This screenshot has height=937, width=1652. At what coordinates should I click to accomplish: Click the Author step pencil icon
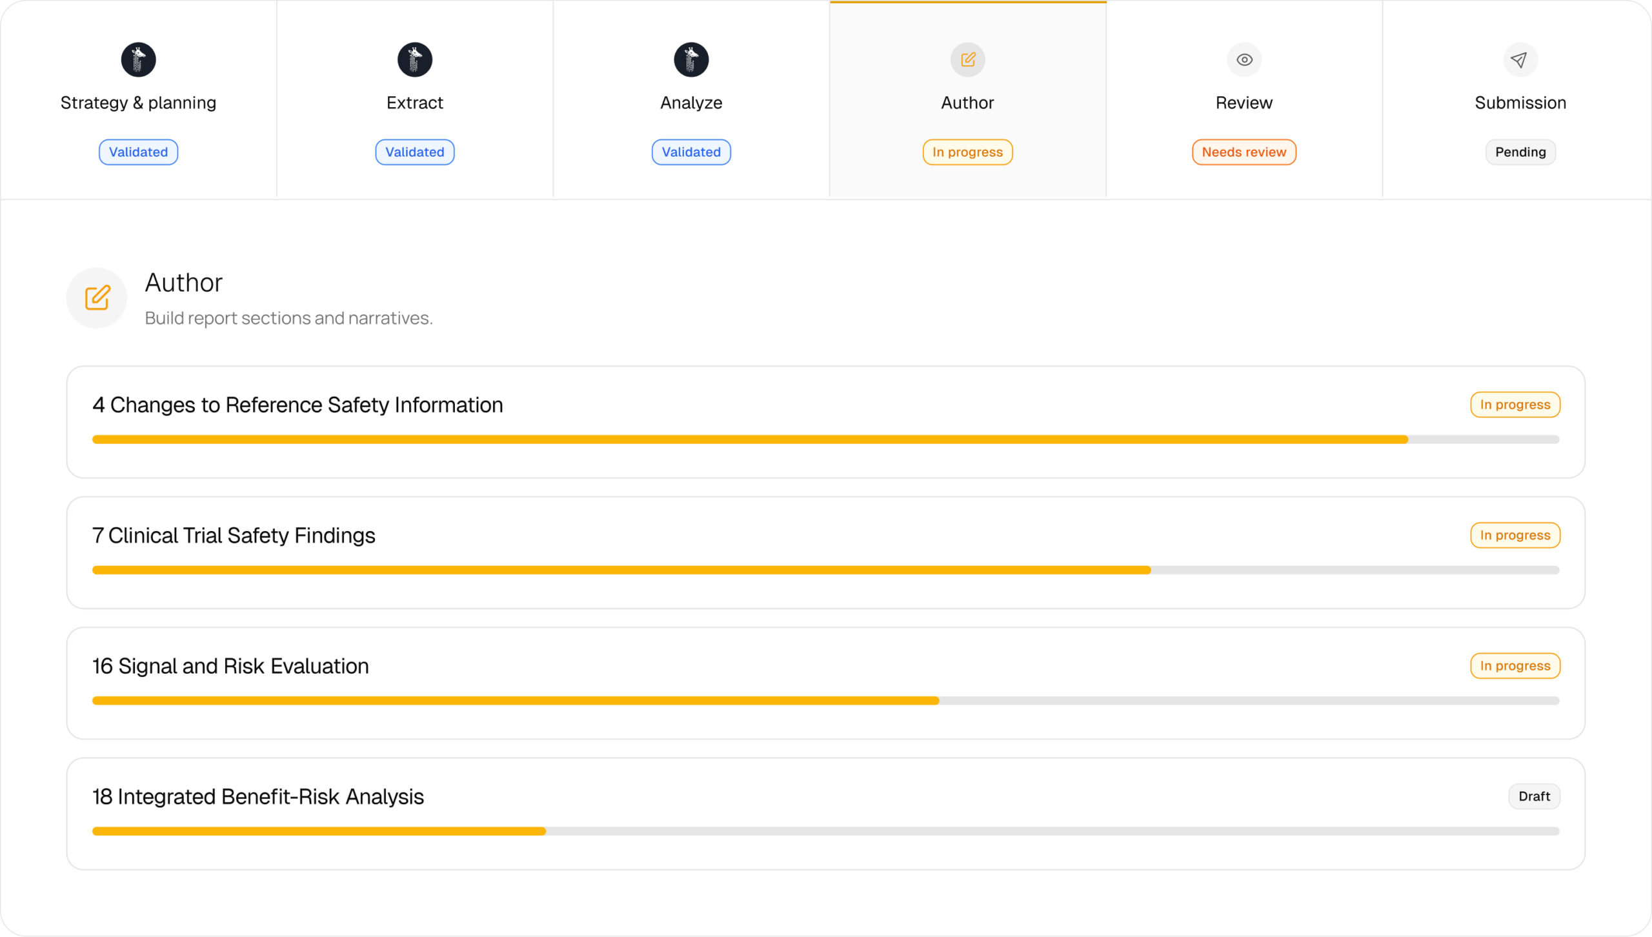tap(968, 60)
